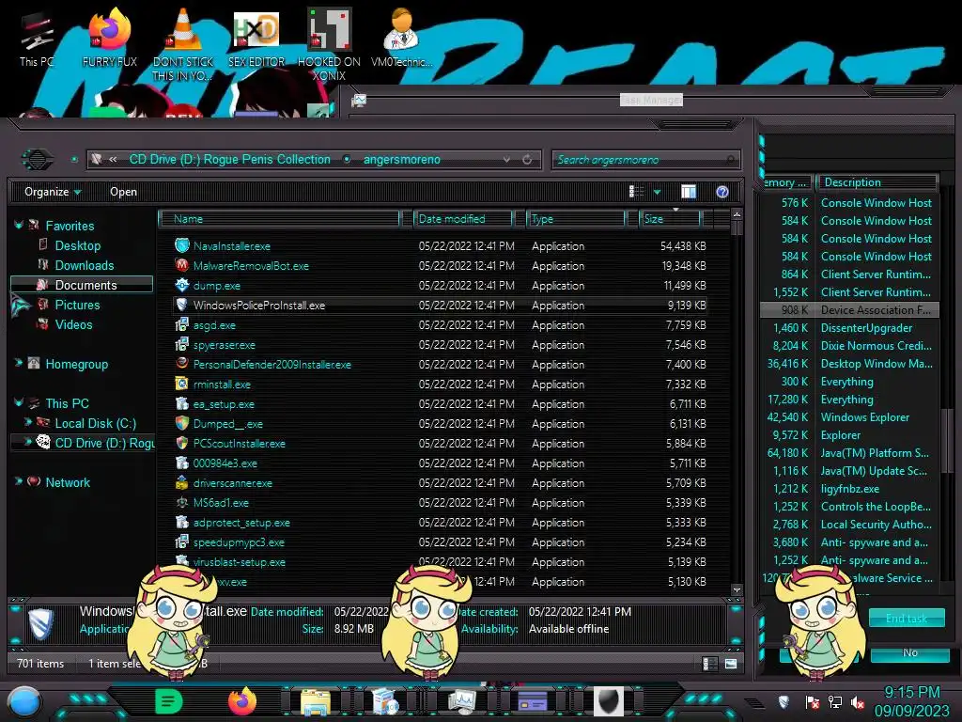Open the Organize dropdown menu
This screenshot has height=722, width=962.
53,192
